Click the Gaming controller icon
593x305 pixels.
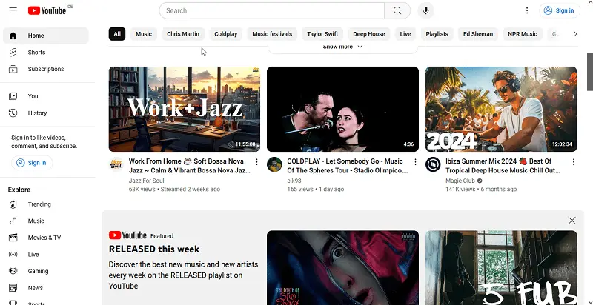click(x=13, y=271)
